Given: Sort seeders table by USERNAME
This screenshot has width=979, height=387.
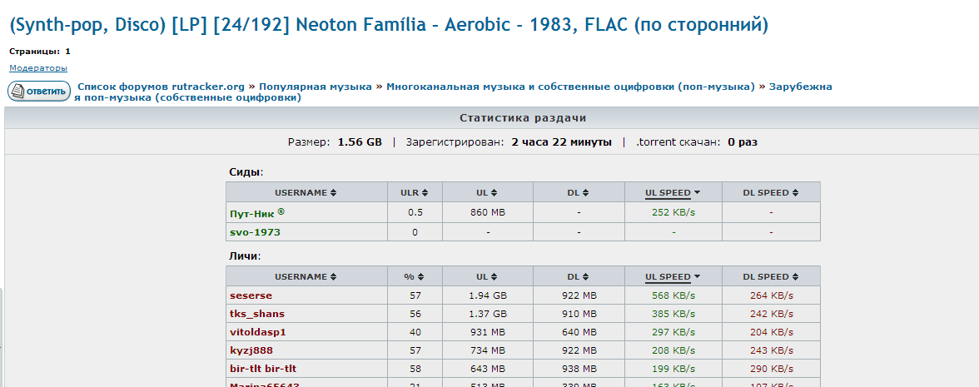Looking at the screenshot, I should coord(306,193).
